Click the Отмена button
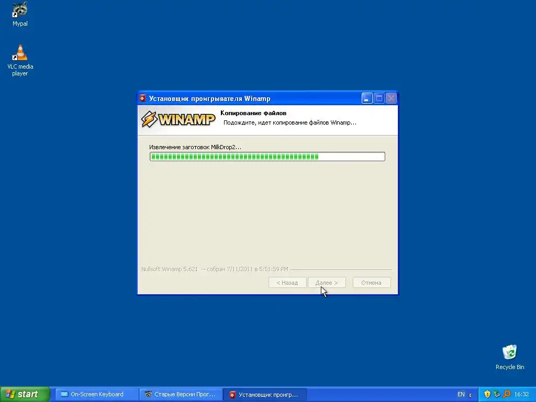 pyautogui.click(x=371, y=283)
